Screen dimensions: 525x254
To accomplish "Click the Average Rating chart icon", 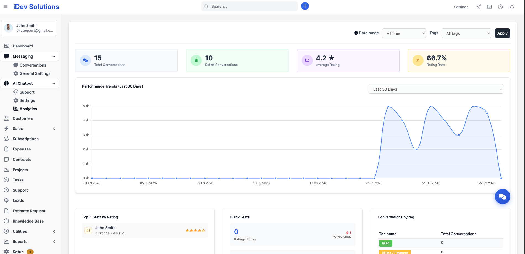I will (307, 60).
